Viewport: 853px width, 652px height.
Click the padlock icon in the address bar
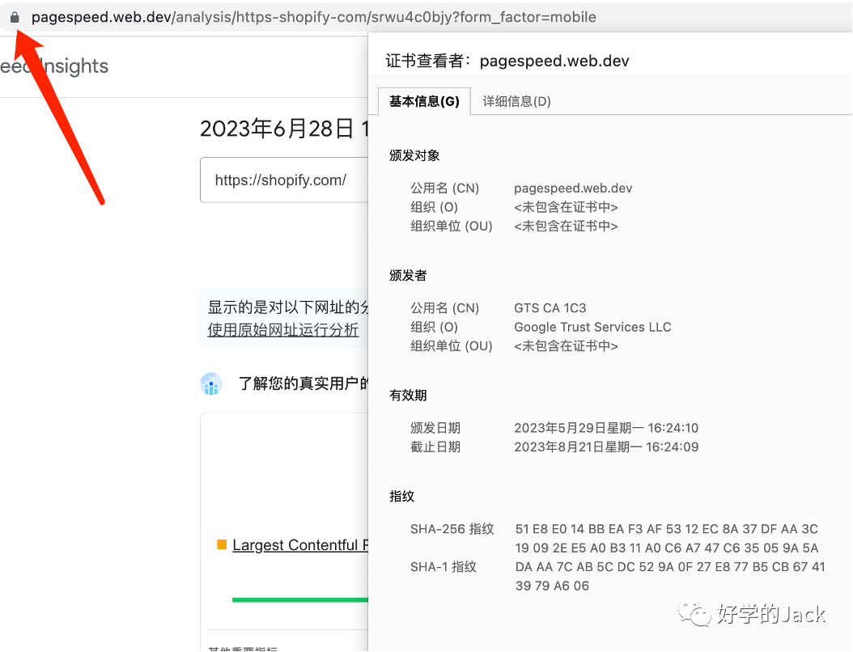coord(14,17)
